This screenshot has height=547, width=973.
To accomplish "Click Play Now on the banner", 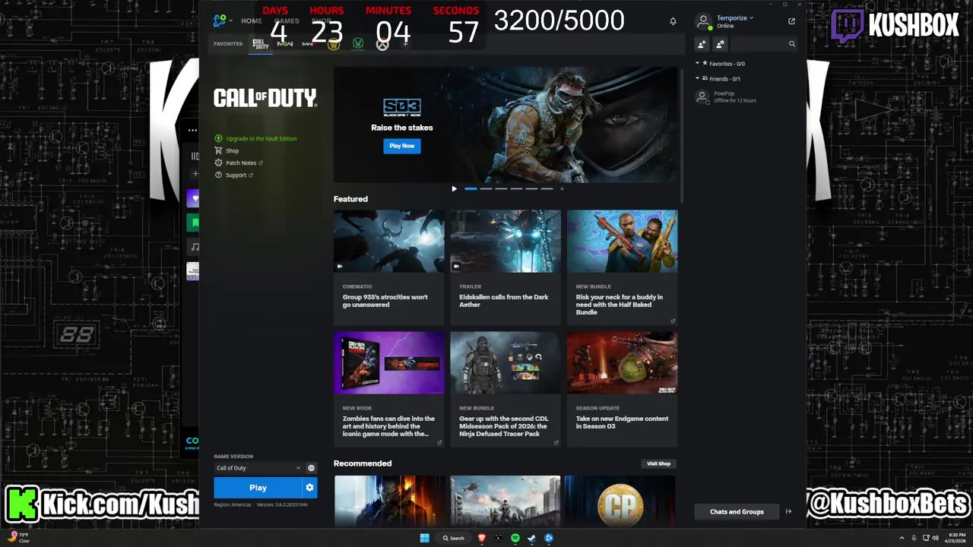I will pyautogui.click(x=402, y=146).
